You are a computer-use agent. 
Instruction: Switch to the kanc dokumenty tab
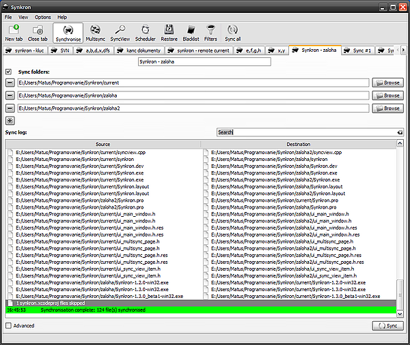coord(139,50)
